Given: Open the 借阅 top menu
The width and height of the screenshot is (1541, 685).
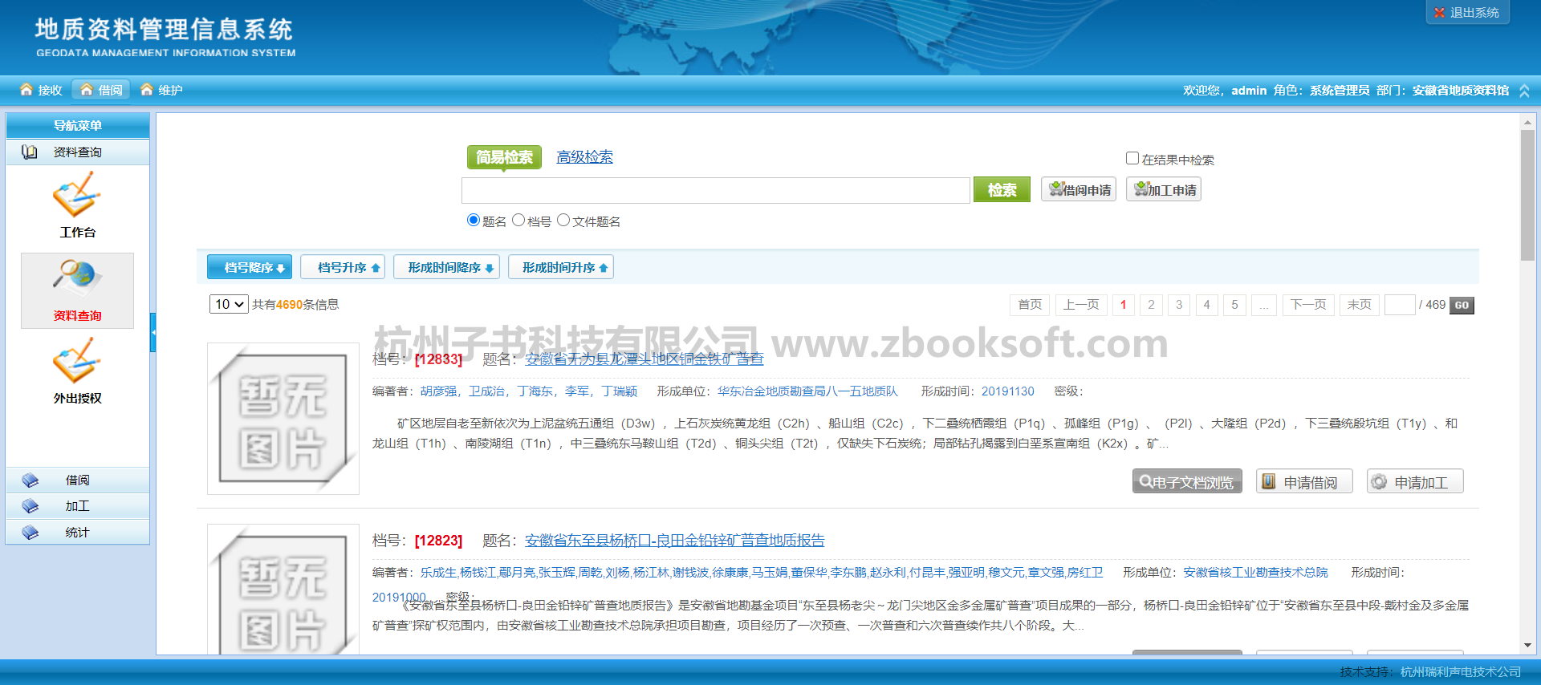Looking at the screenshot, I should (101, 90).
